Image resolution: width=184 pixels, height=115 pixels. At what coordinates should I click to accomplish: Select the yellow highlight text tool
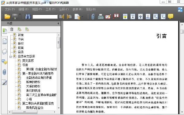[x=125, y=17]
